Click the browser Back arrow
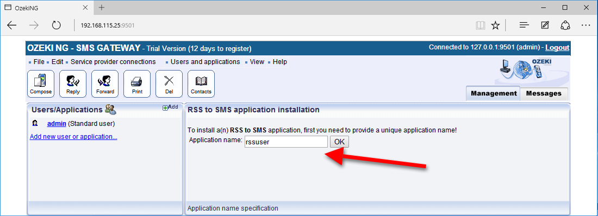 click(12, 26)
